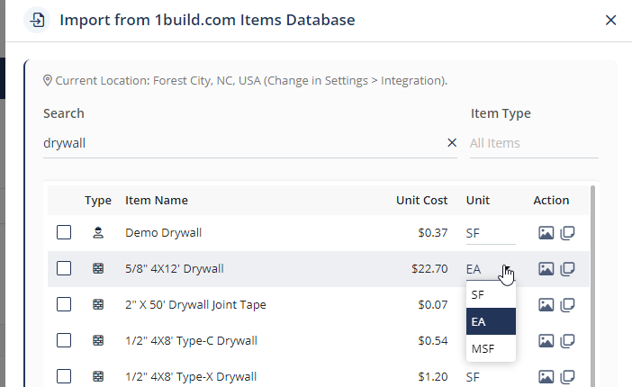
Task: Click the location pin icon
Action: coord(48,81)
